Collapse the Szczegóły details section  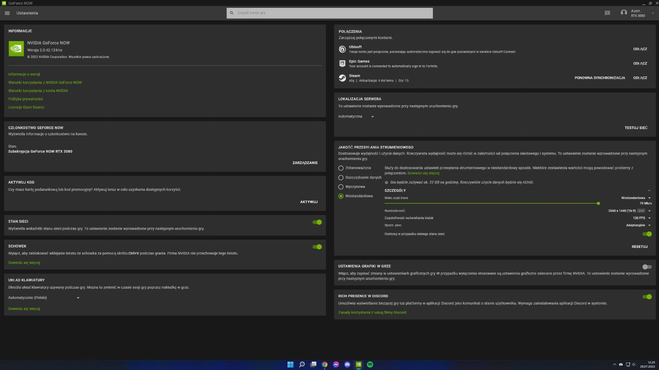point(649,191)
